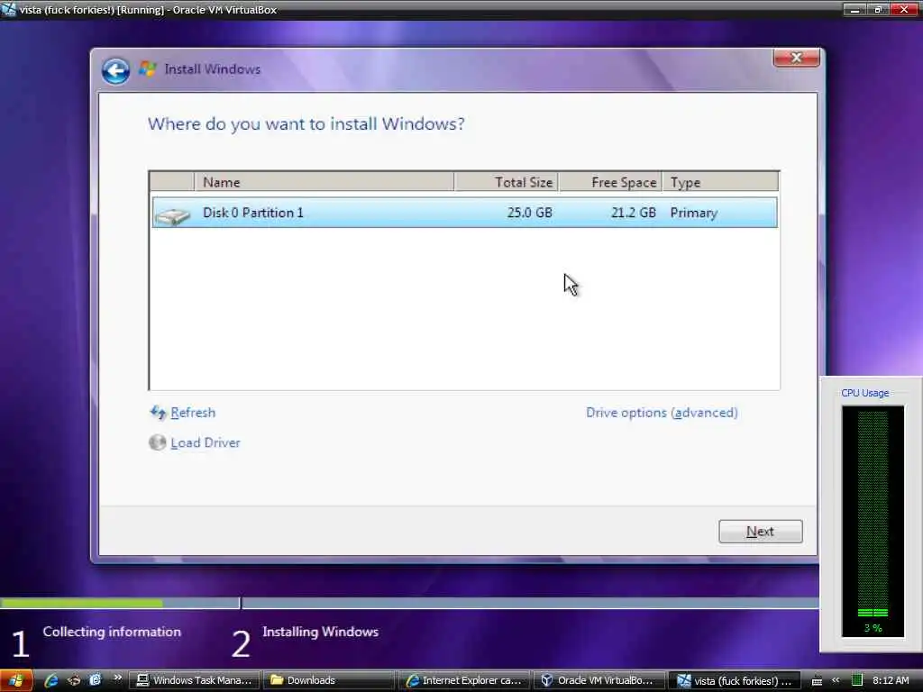Viewport: 923px width, 692px height.
Task: Go back using the blue arrow button
Action: (x=115, y=71)
